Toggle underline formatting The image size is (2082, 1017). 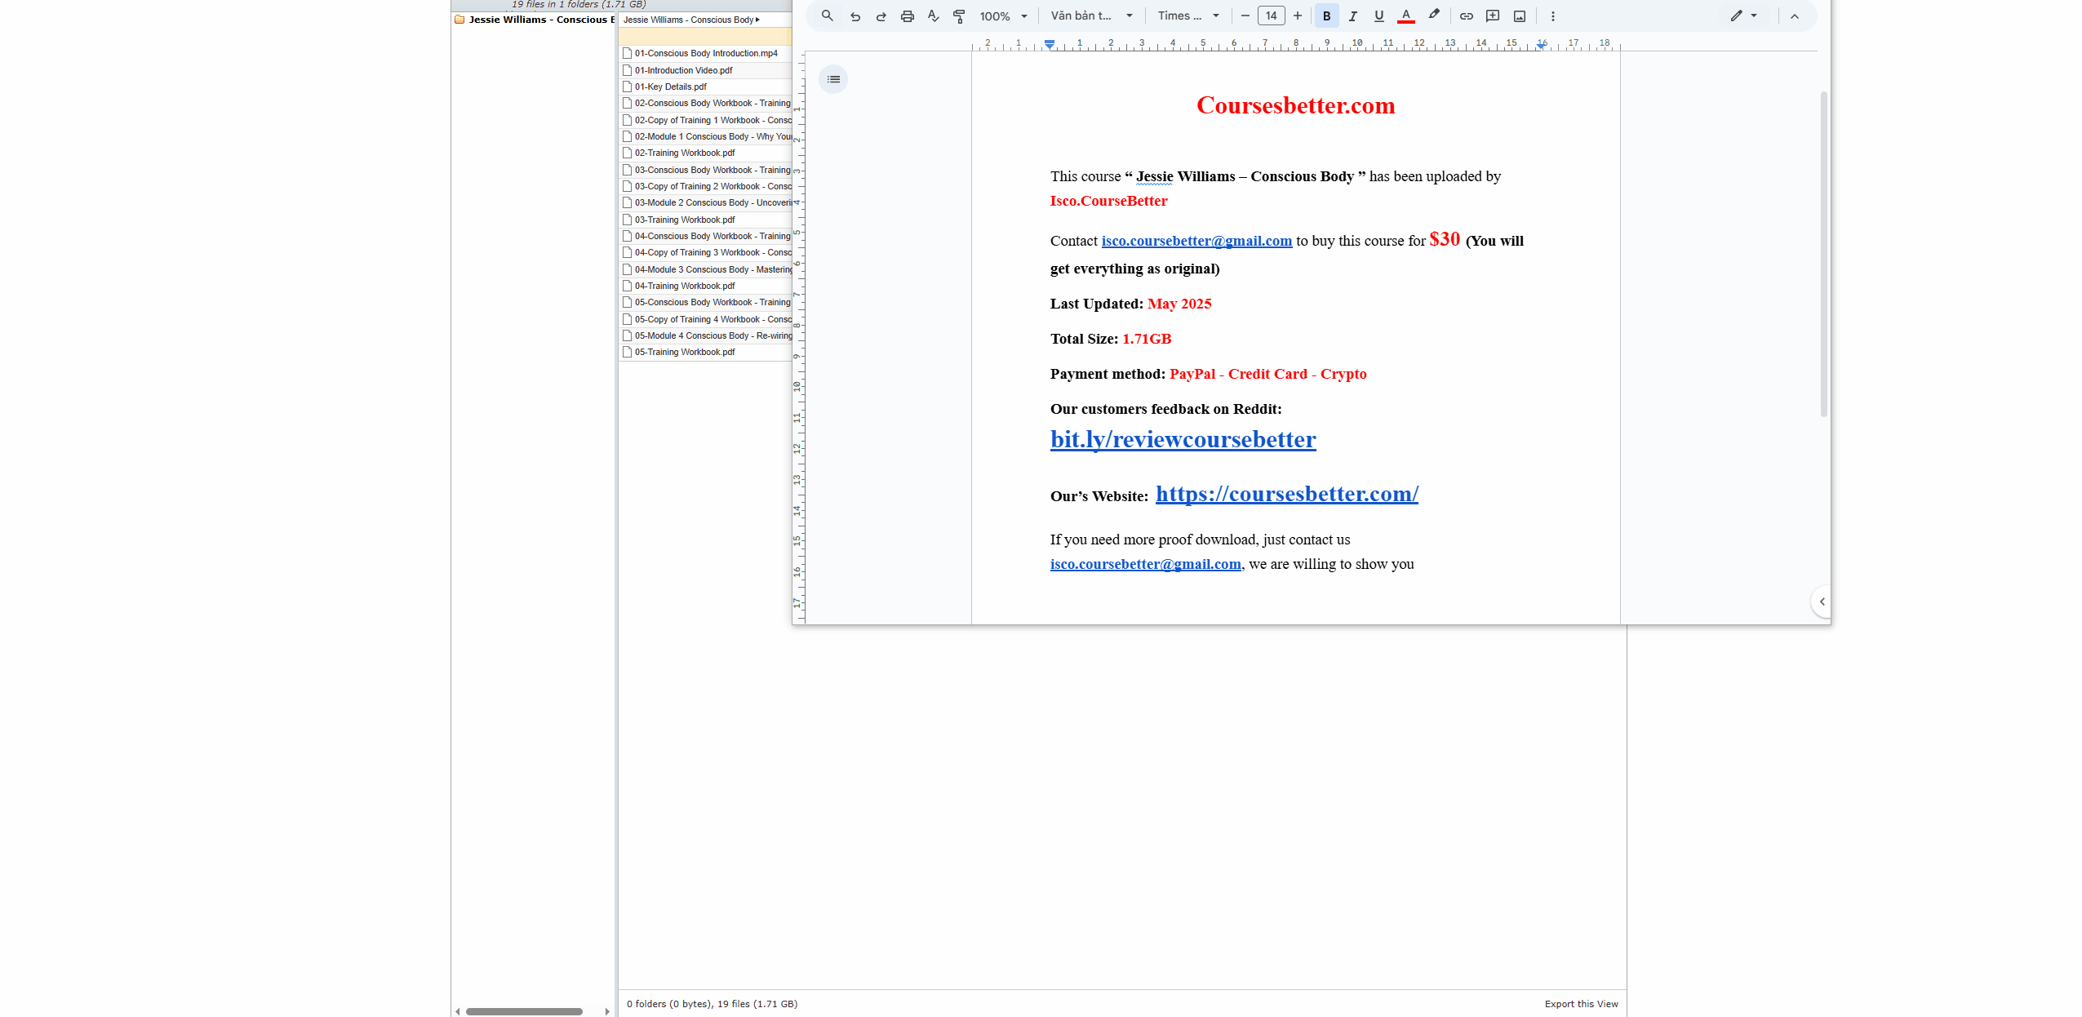1378,16
